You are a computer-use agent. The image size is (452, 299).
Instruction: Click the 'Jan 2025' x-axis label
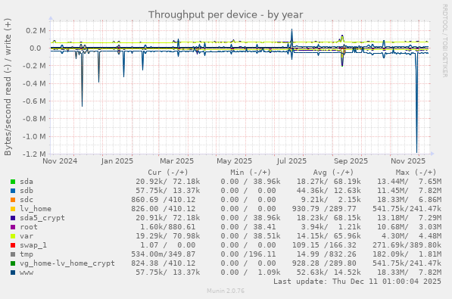(117, 161)
